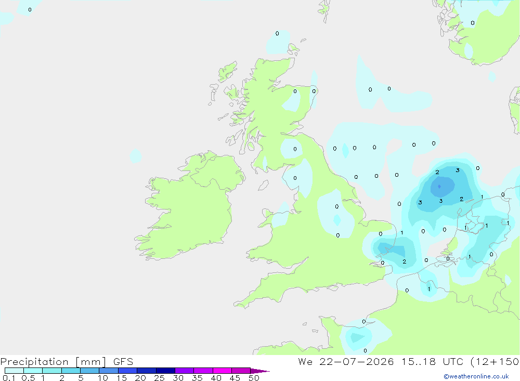This screenshot has width=520, height=381.
Task: Pick the legend swatch between 5 and 10
Action: point(89,371)
